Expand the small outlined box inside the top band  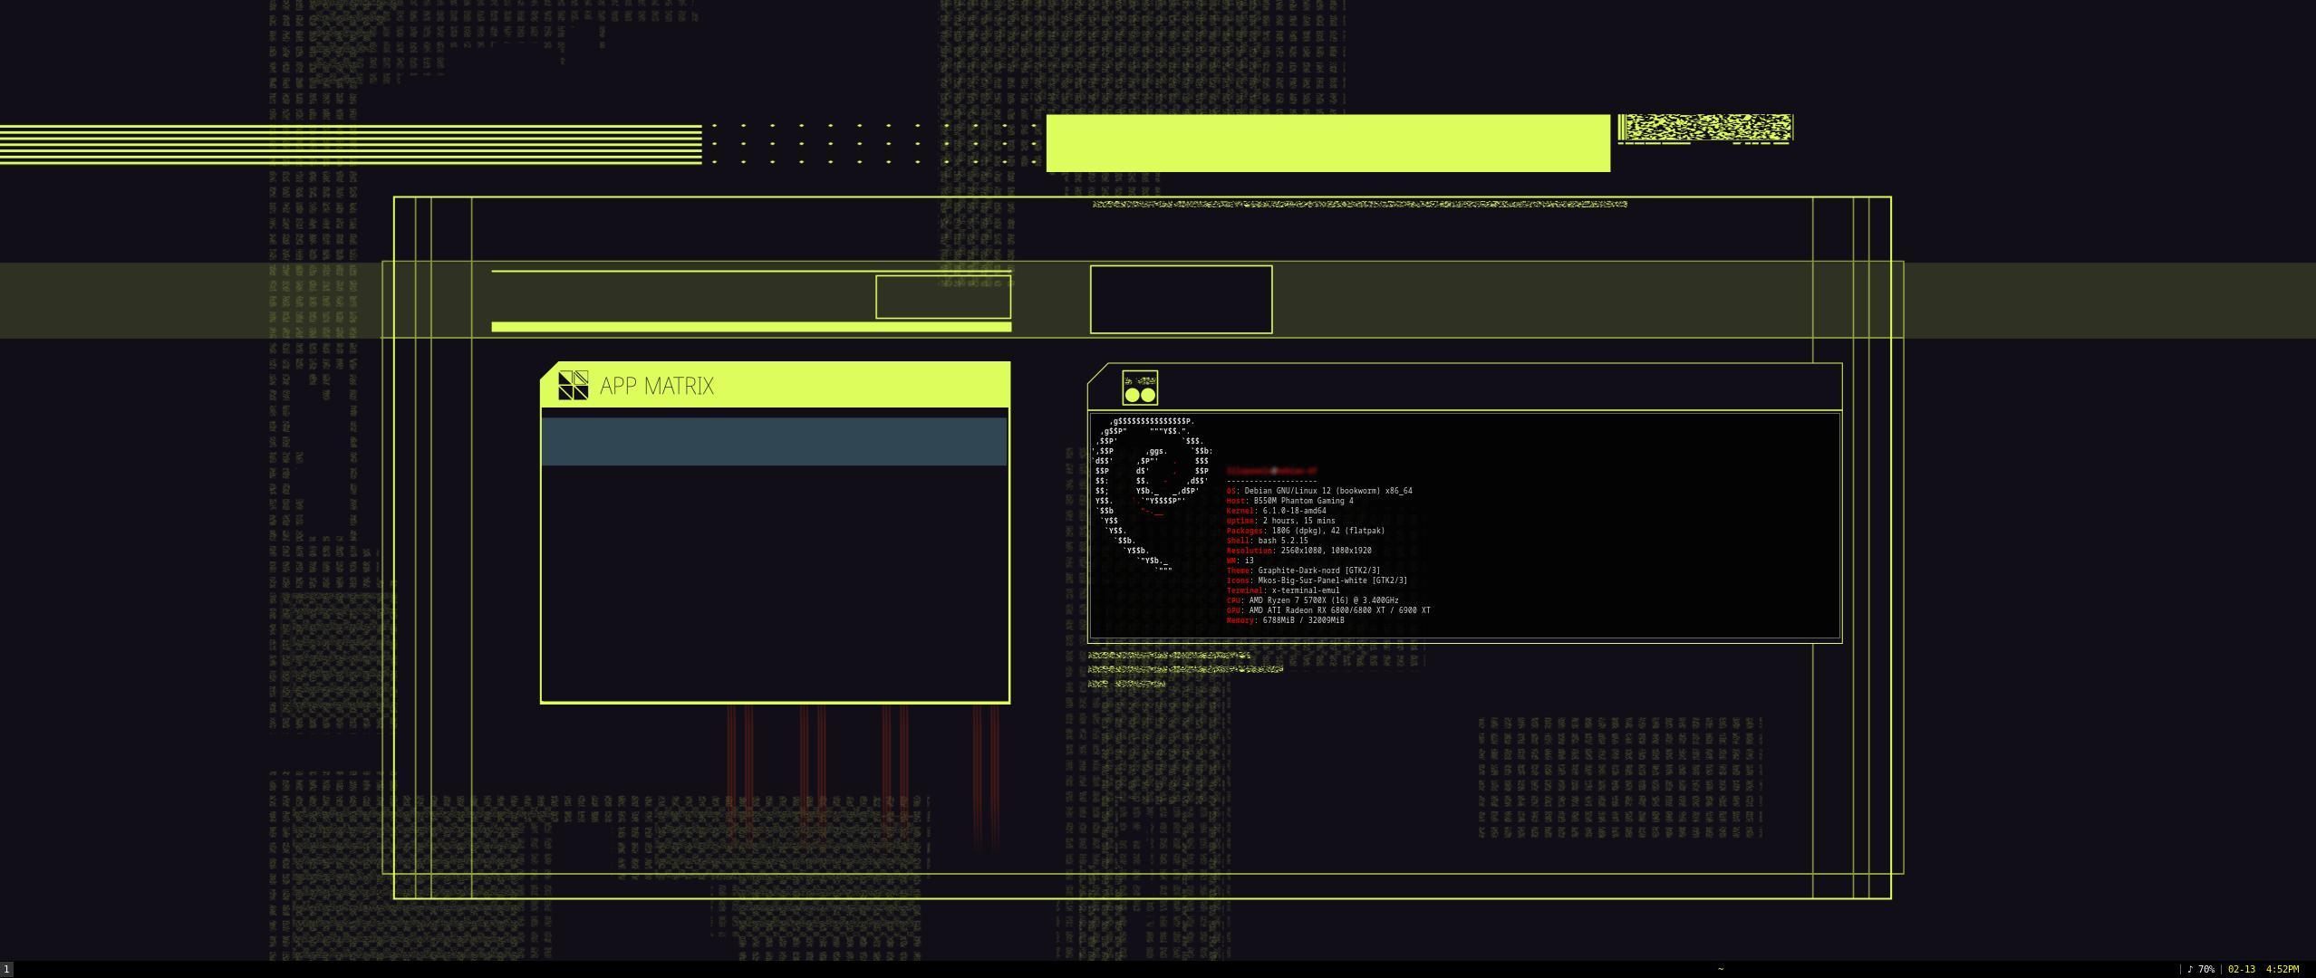[943, 297]
